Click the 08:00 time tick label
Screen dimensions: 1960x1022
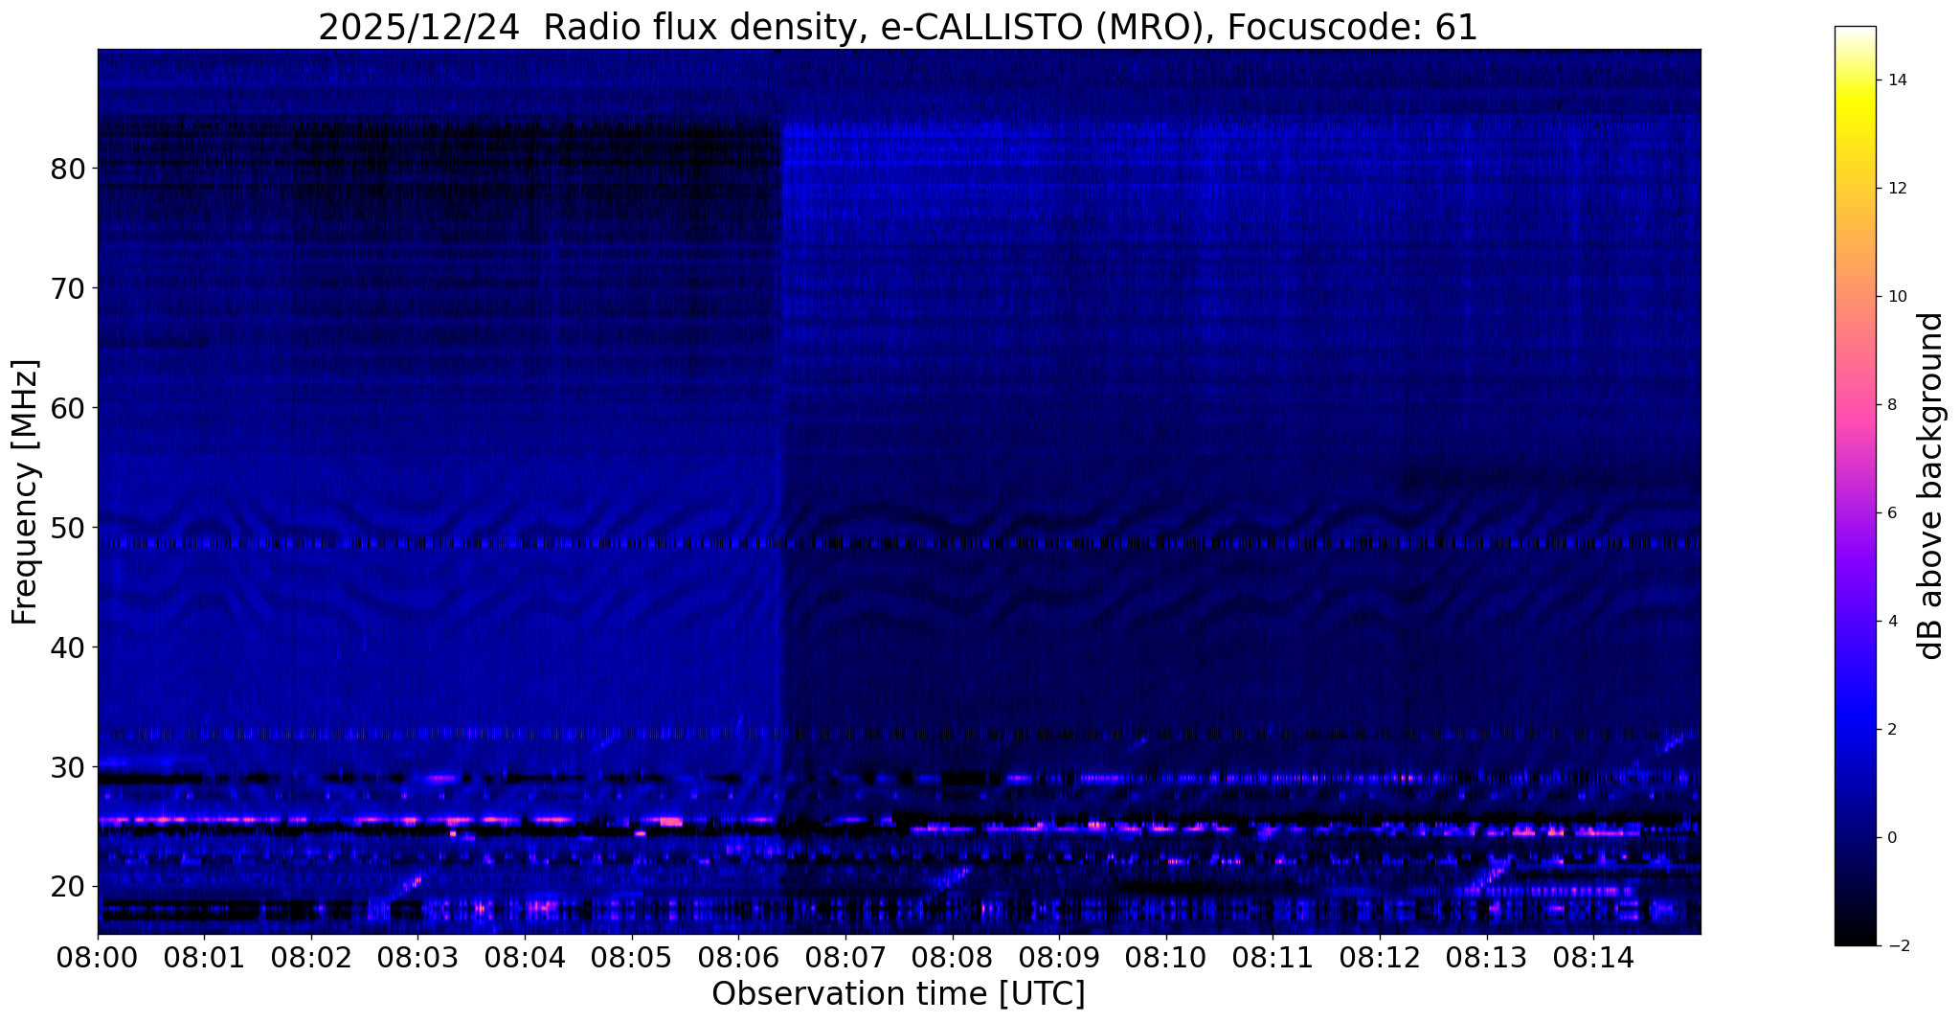[98, 958]
